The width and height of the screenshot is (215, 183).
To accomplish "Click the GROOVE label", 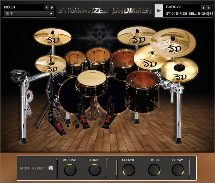I will [x=173, y=7].
